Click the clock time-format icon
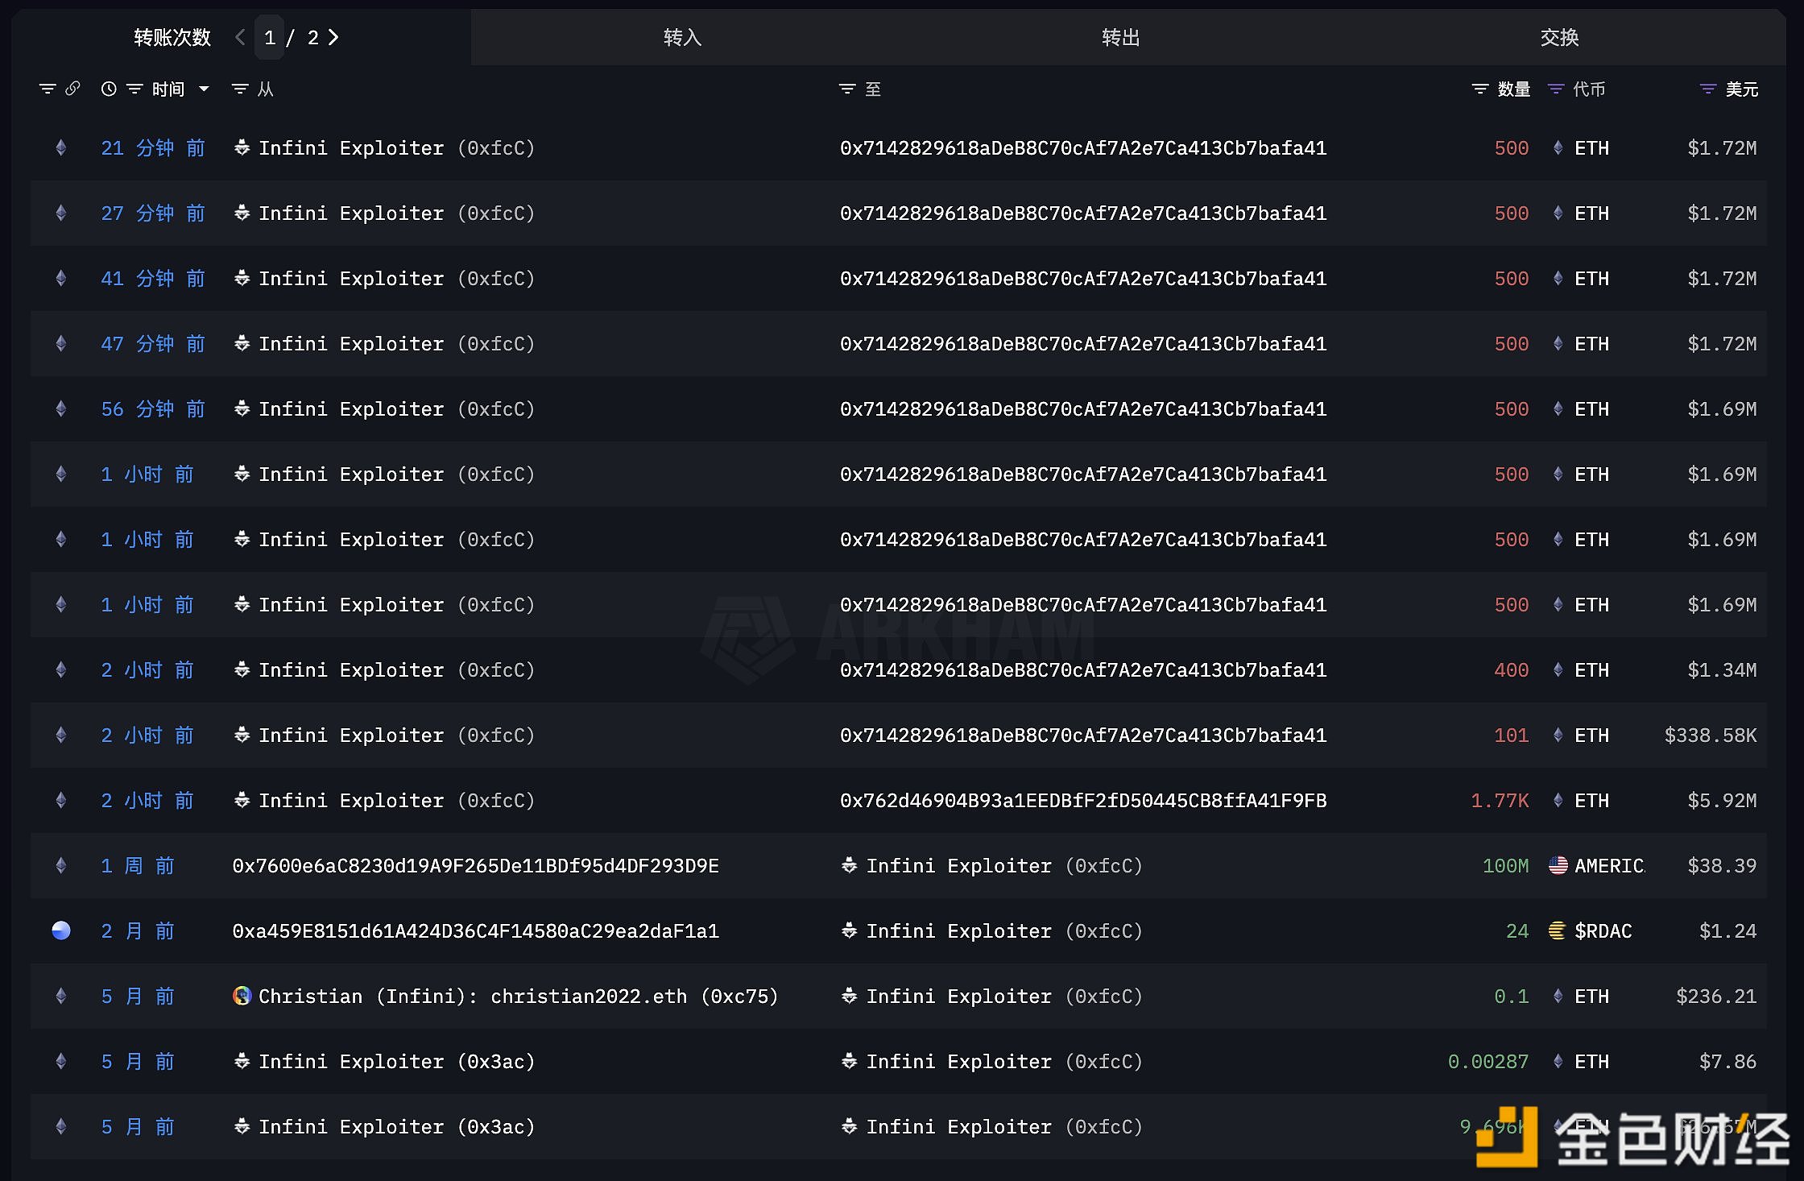Viewport: 1804px width, 1181px height. (109, 89)
